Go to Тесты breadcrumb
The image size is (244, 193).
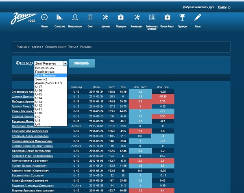(x=72, y=47)
